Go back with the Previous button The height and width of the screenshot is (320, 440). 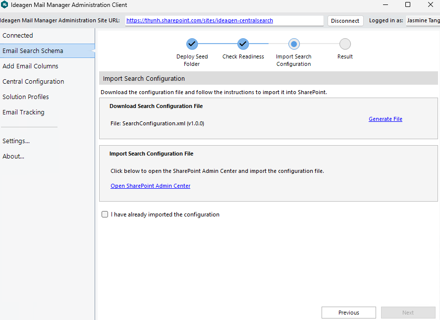point(348,313)
